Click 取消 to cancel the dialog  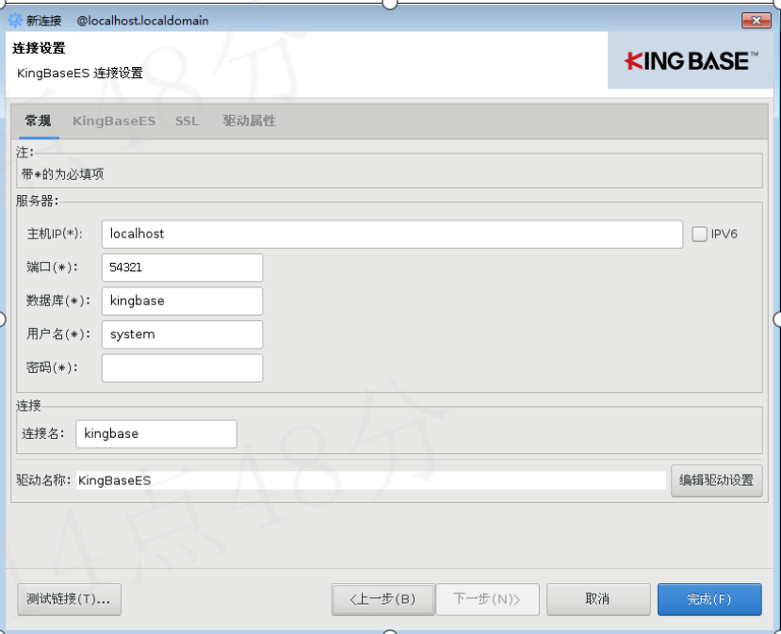[x=597, y=599]
